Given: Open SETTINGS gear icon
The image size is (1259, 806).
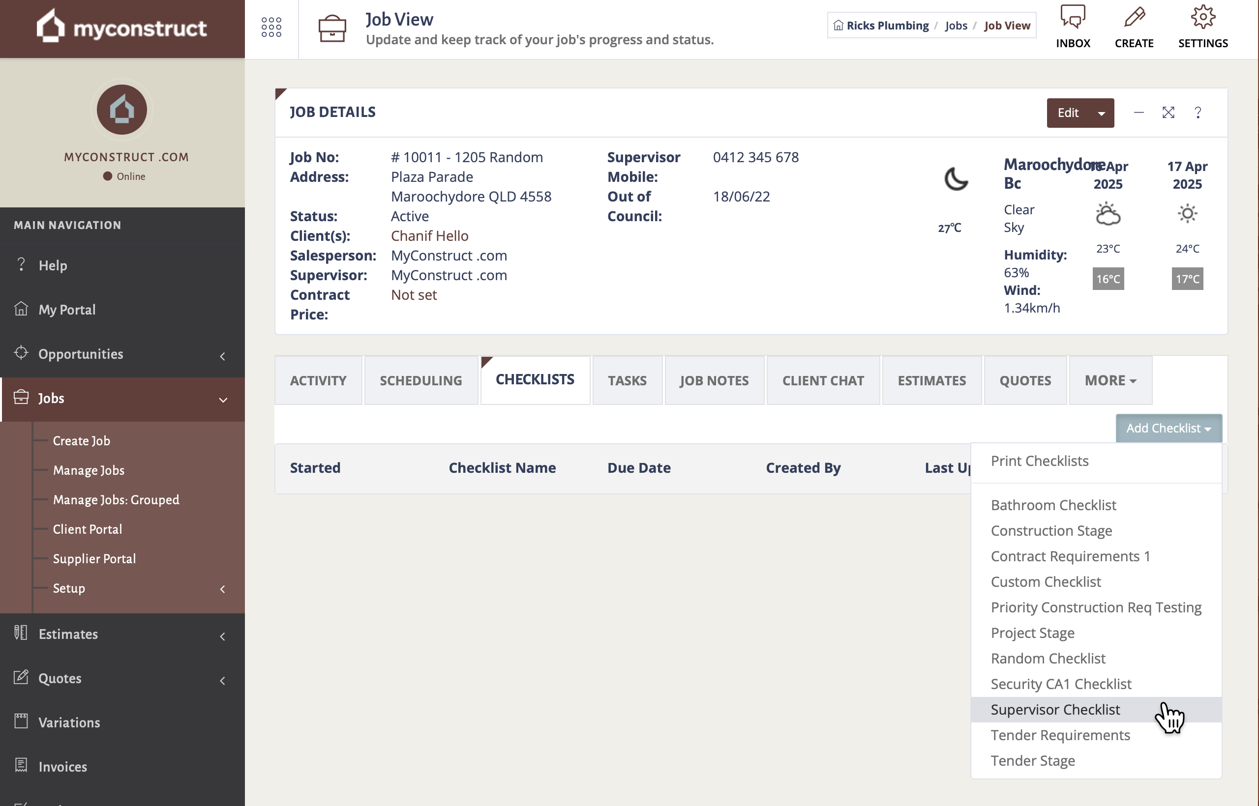Looking at the screenshot, I should 1203,18.
